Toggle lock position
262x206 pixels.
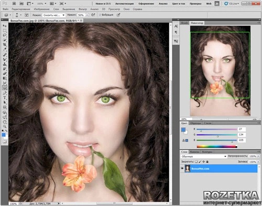[x=204, y=162]
